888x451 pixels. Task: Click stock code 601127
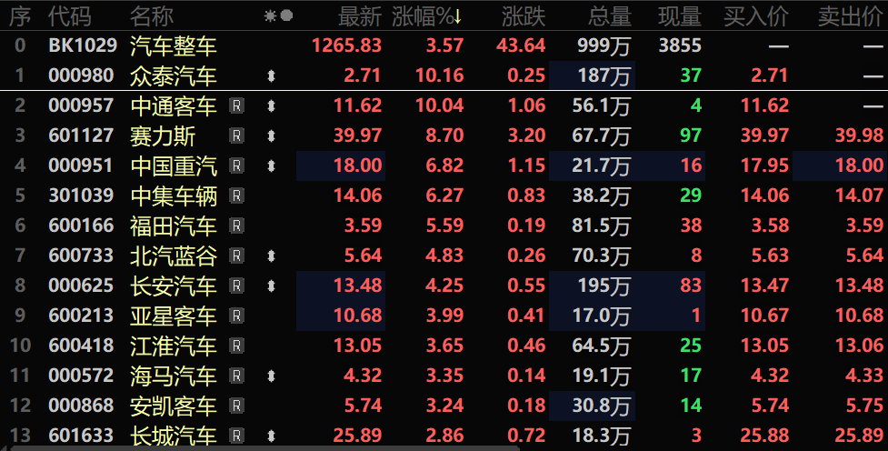tap(81, 135)
